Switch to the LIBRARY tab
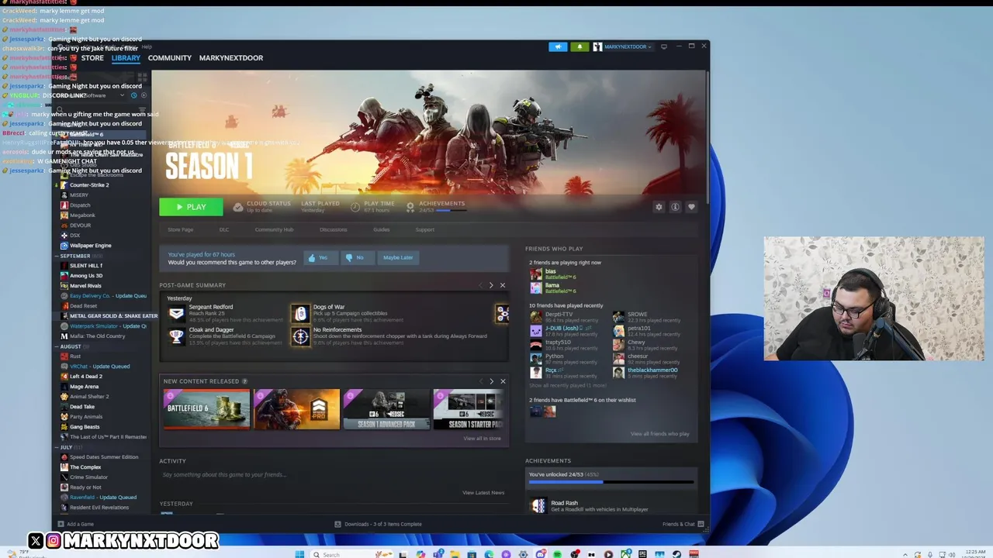This screenshot has height=558, width=993. (126, 58)
